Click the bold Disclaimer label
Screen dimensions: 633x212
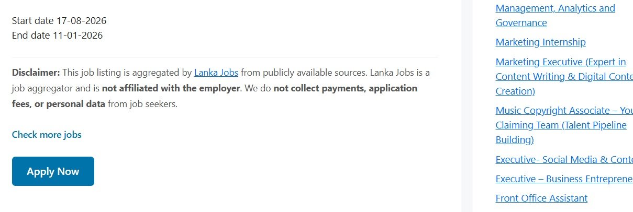coord(36,73)
